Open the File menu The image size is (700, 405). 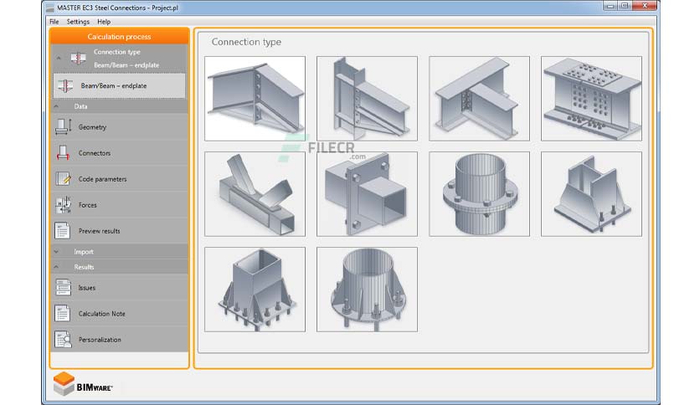point(54,22)
